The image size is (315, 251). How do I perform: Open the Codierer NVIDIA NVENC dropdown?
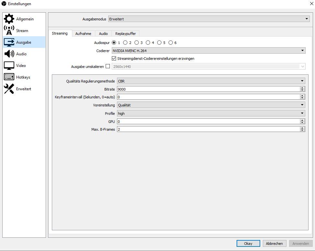(208, 50)
